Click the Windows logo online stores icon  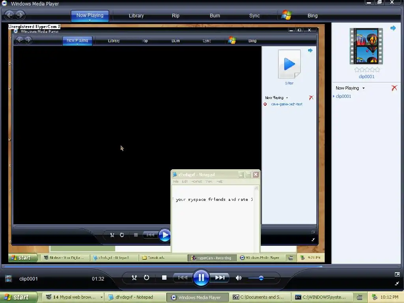click(x=286, y=15)
